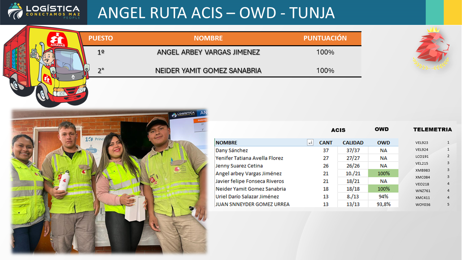
Task: Click the CALIDAD column header
Action: 353,143
